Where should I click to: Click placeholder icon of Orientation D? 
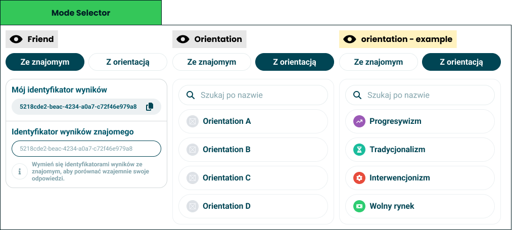[193, 206]
